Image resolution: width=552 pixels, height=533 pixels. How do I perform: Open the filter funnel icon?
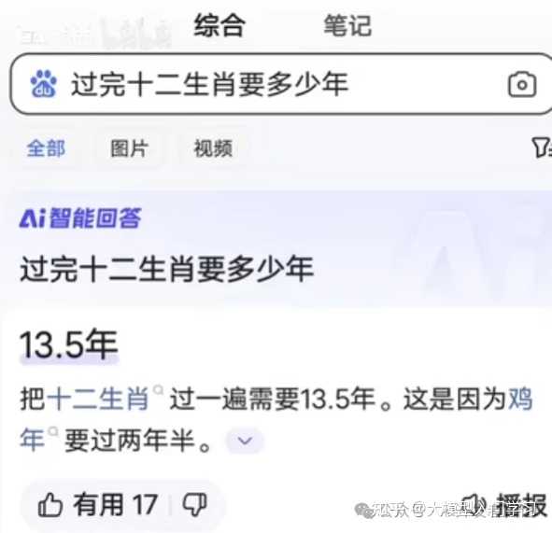(x=541, y=147)
